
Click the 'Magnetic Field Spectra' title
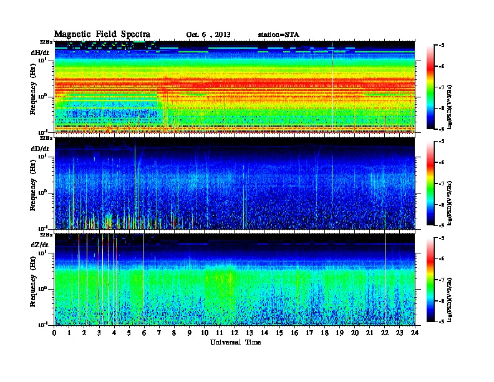[x=102, y=34]
